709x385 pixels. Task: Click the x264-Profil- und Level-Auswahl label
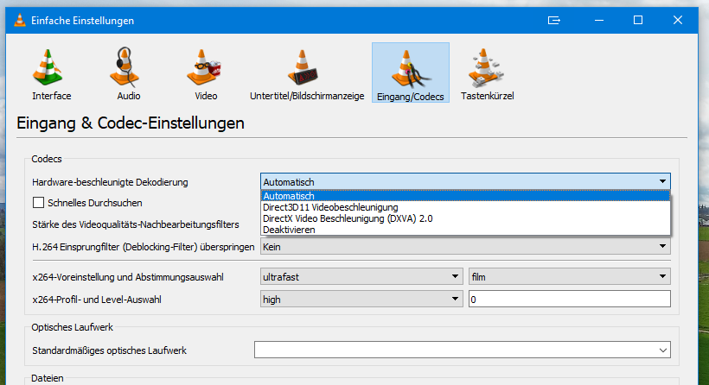[x=97, y=300]
